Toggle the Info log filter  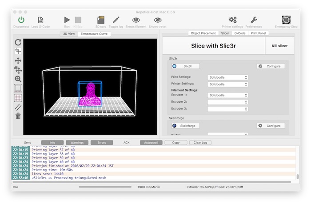52,143
